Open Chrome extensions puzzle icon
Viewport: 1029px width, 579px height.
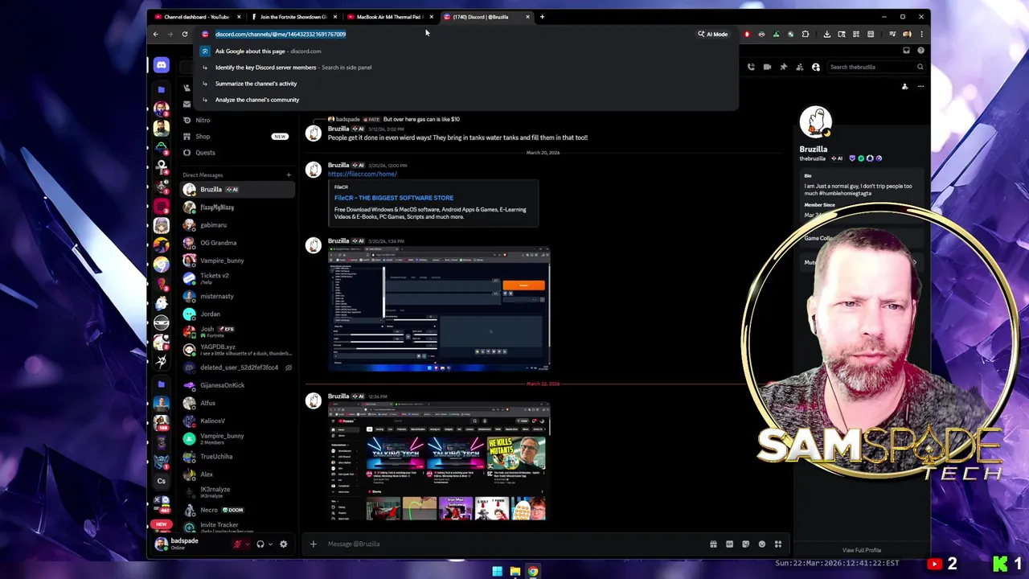805,34
